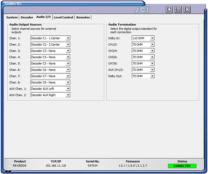
Task: Click the AUX Chan. 2: label
Action: [x=18, y=95]
